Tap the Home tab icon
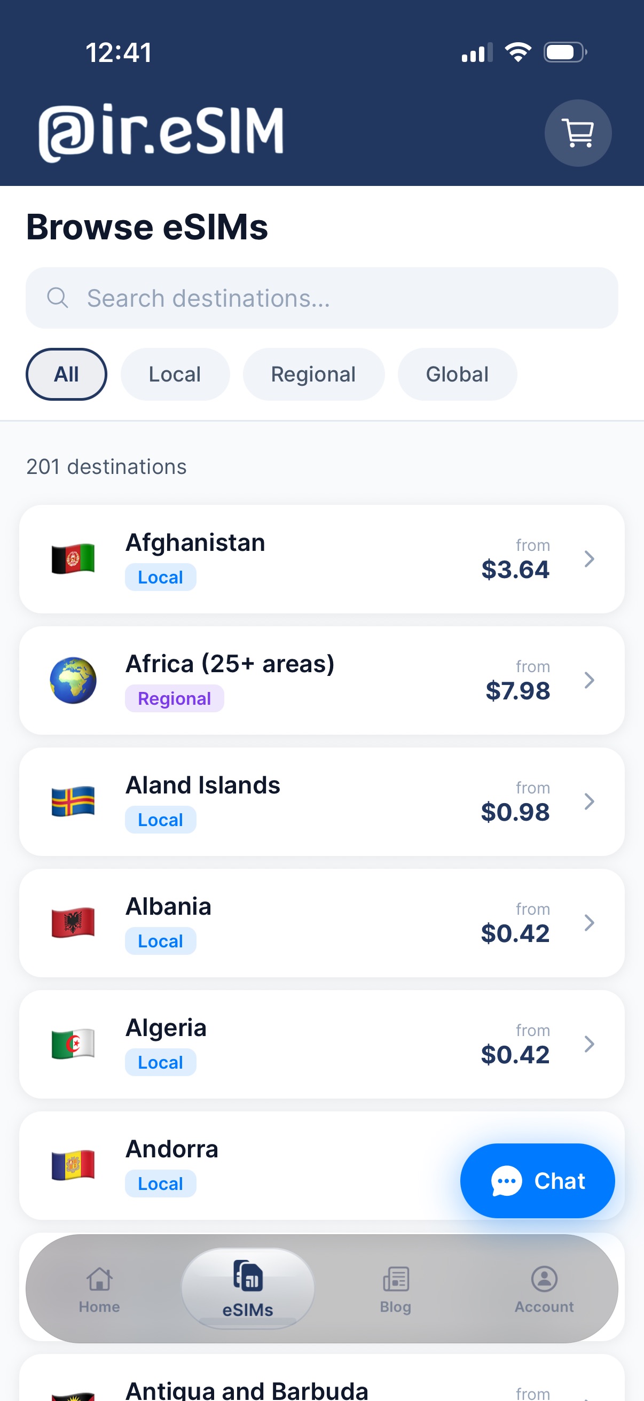644x1401 pixels. pos(99,1278)
